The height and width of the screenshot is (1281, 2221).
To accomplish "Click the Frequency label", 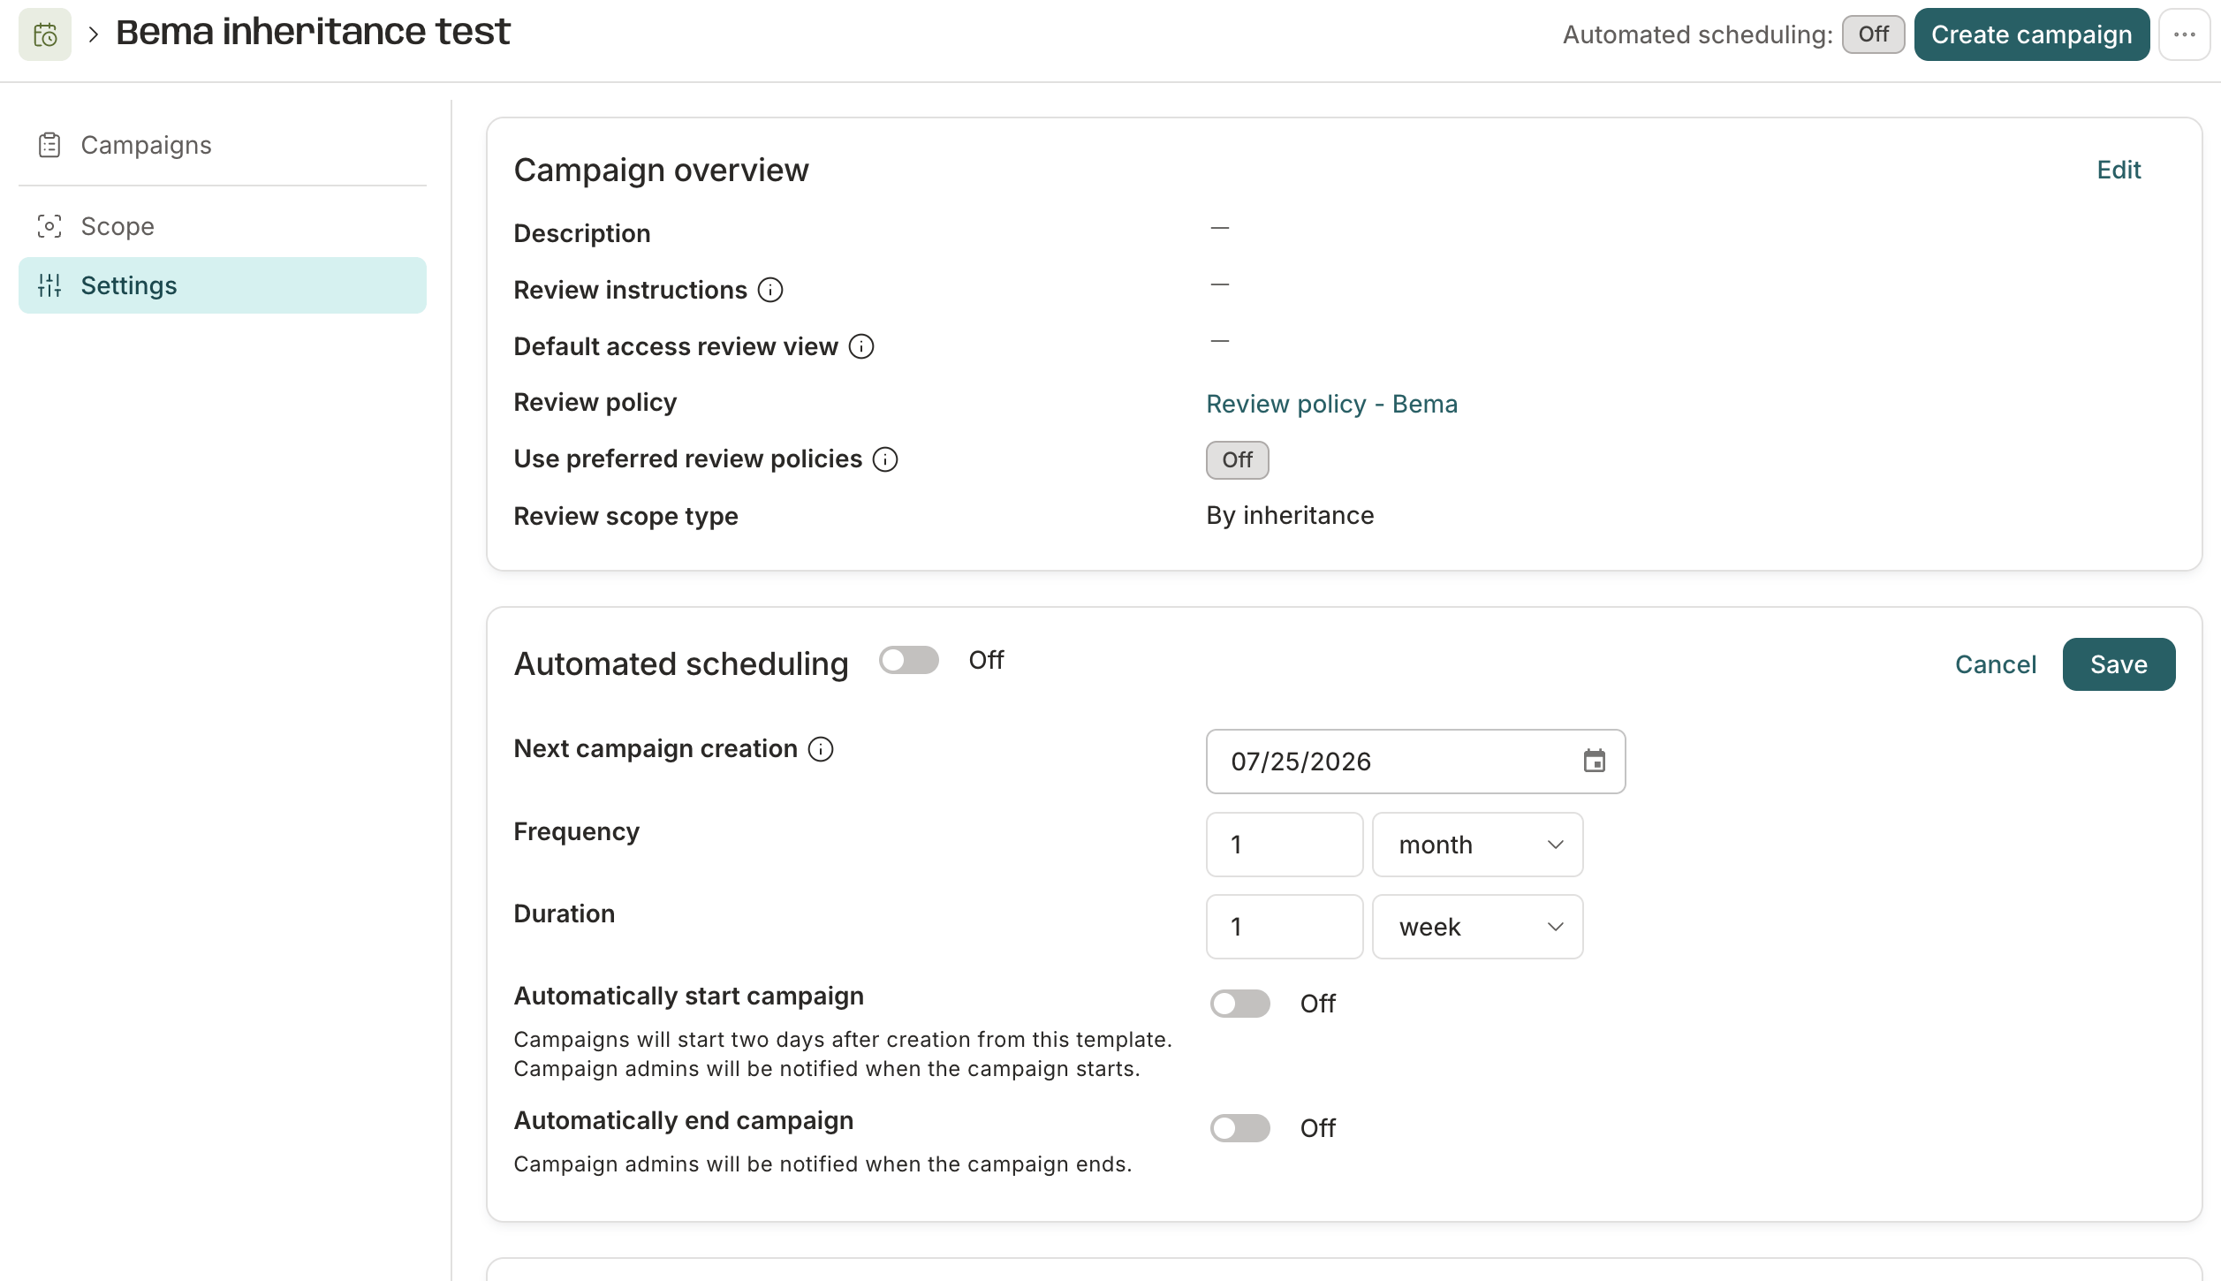I will [x=576, y=832].
